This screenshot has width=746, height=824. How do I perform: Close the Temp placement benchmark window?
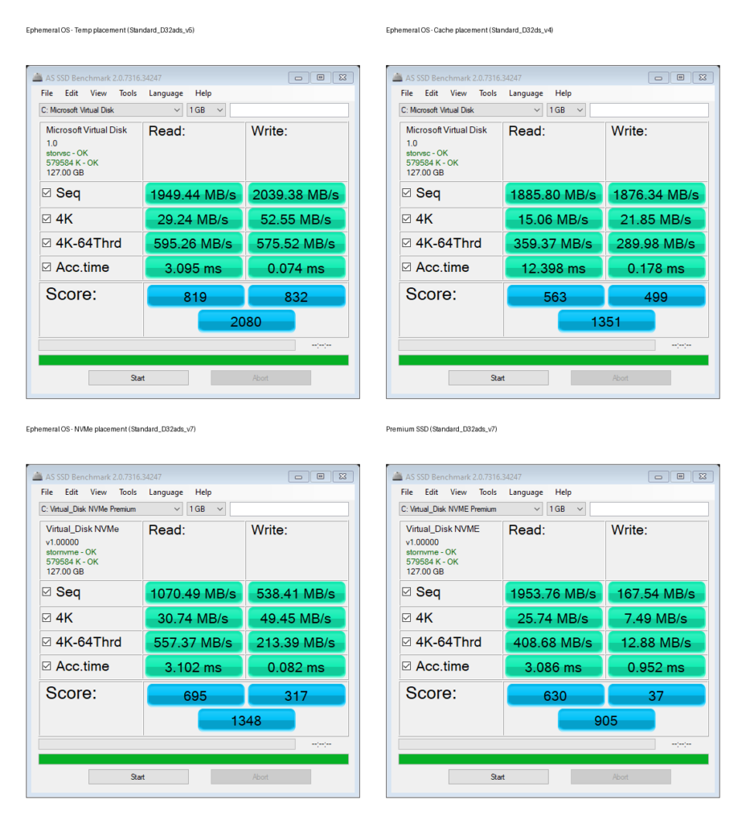point(342,78)
